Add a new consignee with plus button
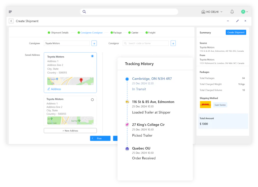258x187 pixels. tap(94, 43)
